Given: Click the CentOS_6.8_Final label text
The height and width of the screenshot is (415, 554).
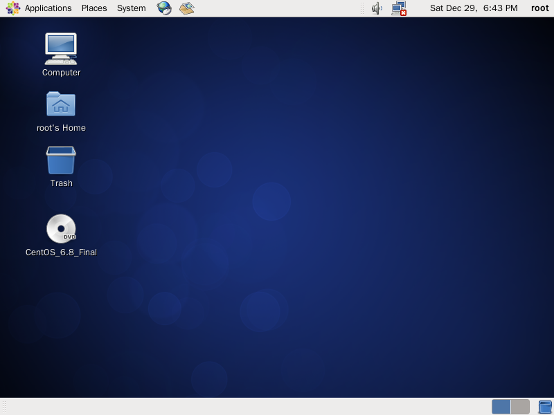Looking at the screenshot, I should (x=61, y=252).
